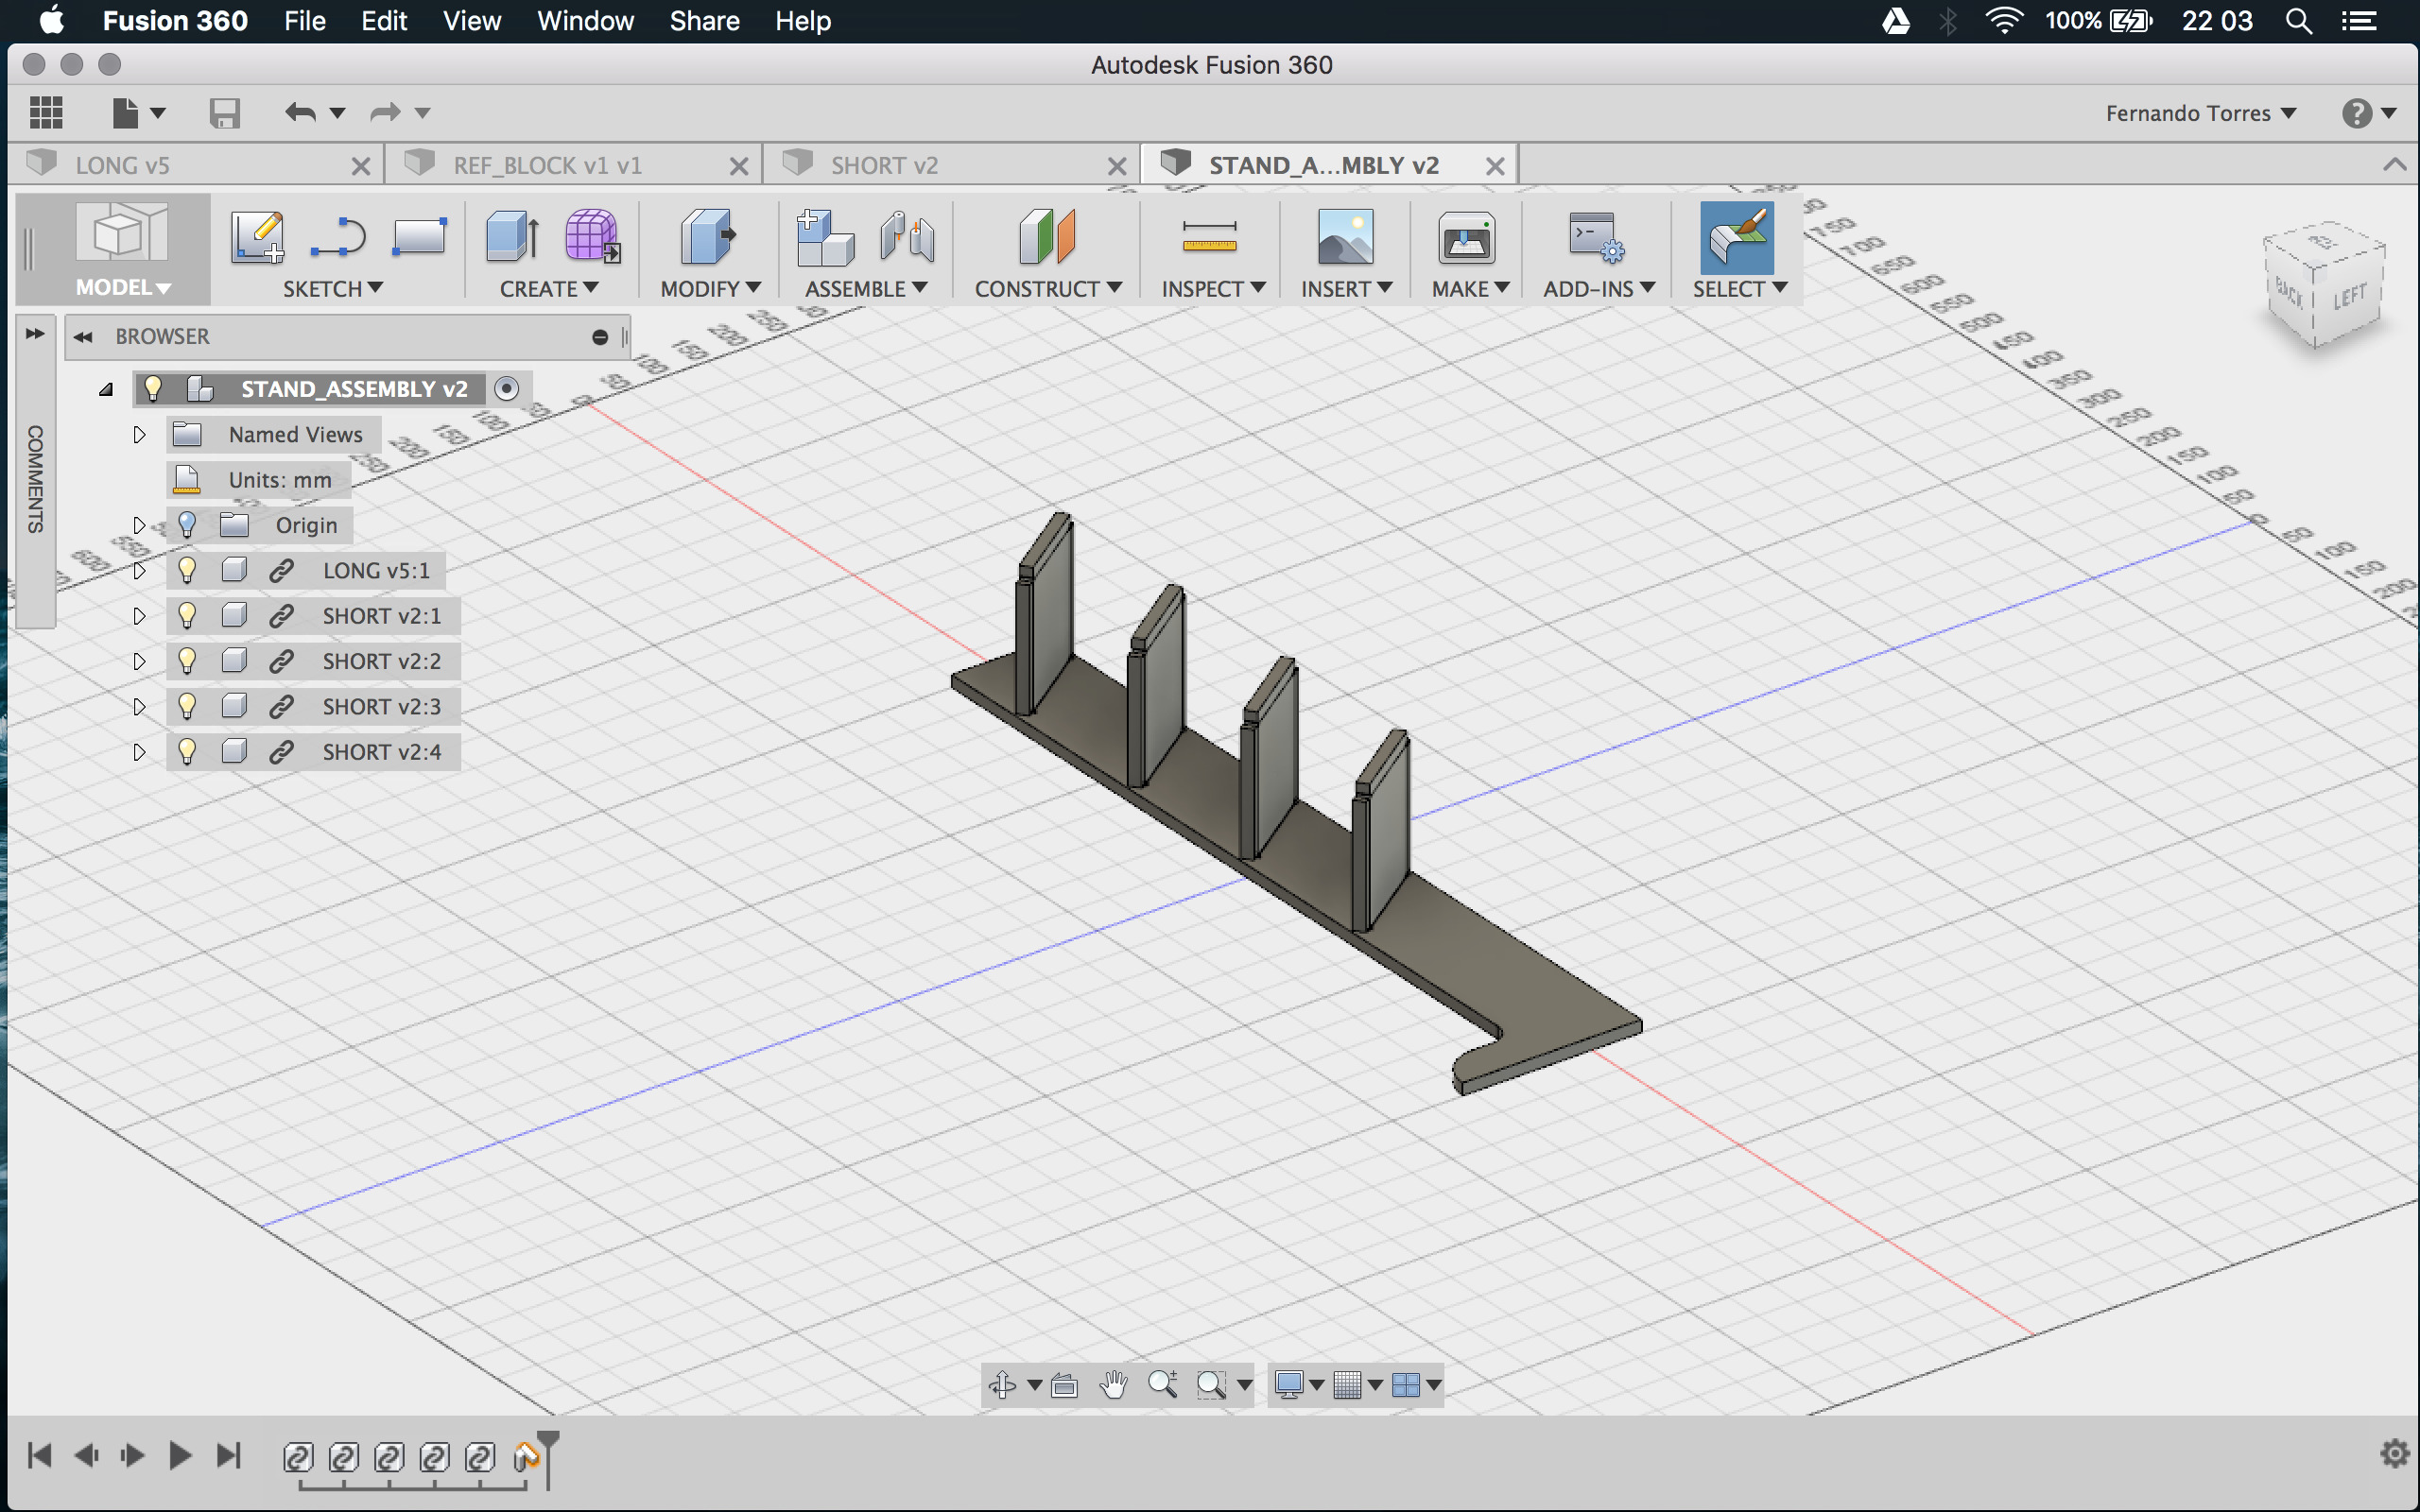Select the Measure inspect icon
Screen dimensions: 2420x1512
point(1210,237)
